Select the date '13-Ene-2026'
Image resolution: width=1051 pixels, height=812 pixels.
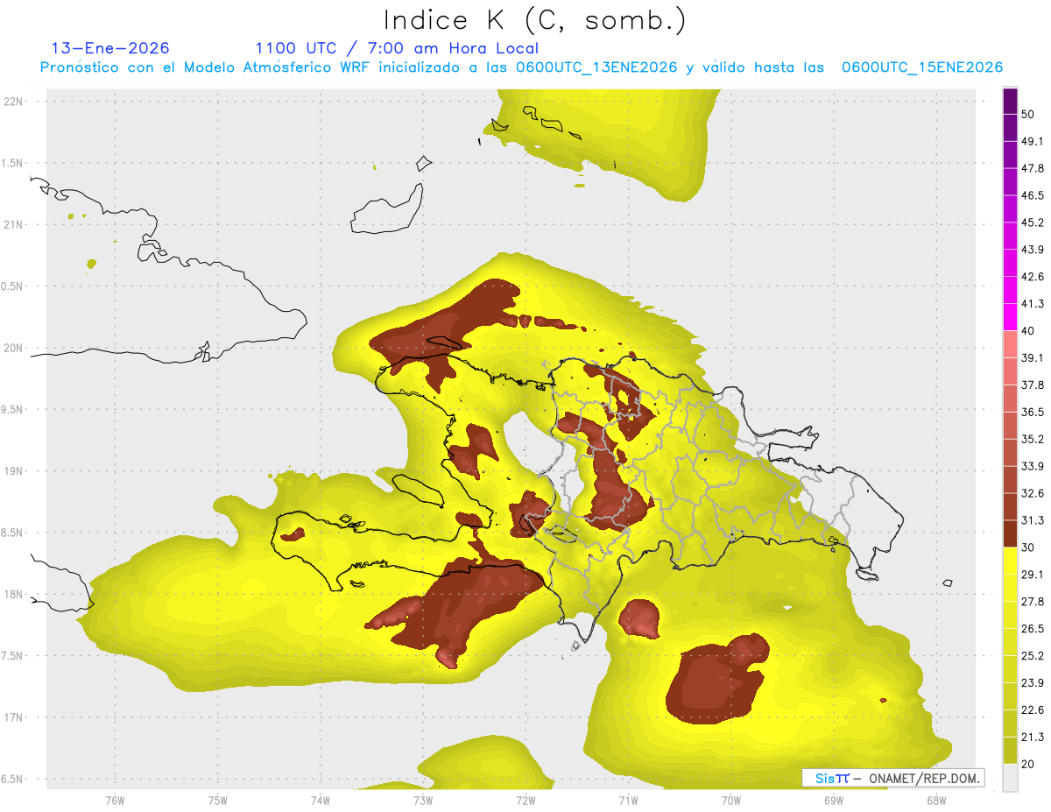111,48
